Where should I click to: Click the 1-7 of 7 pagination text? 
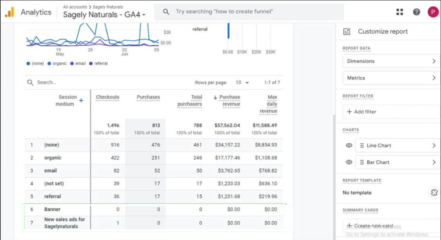[x=272, y=82]
